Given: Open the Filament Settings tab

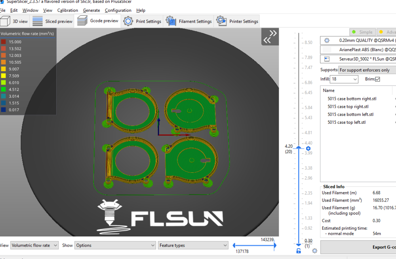Looking at the screenshot, I should tap(188, 21).
